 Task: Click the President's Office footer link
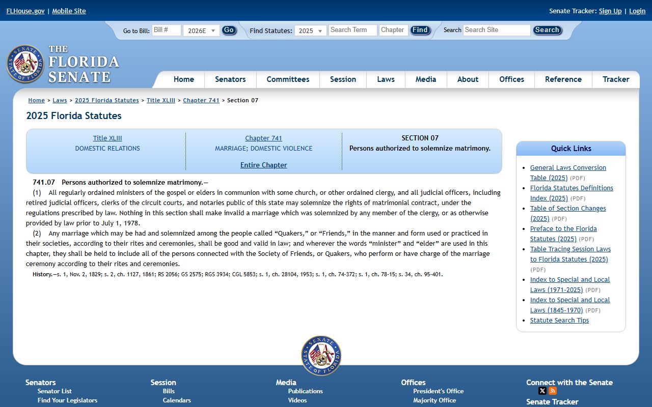coord(439,391)
